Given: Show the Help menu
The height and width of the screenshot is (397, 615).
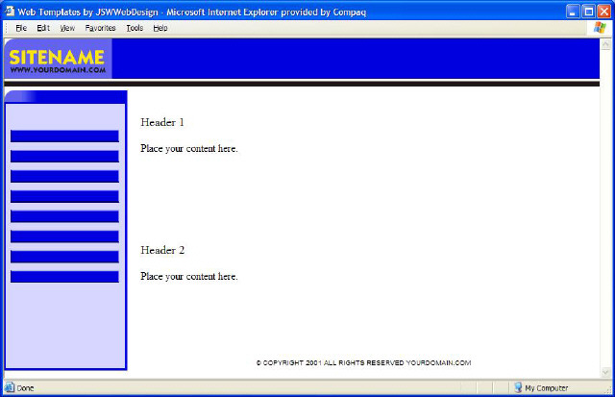Looking at the screenshot, I should pyautogui.click(x=160, y=28).
